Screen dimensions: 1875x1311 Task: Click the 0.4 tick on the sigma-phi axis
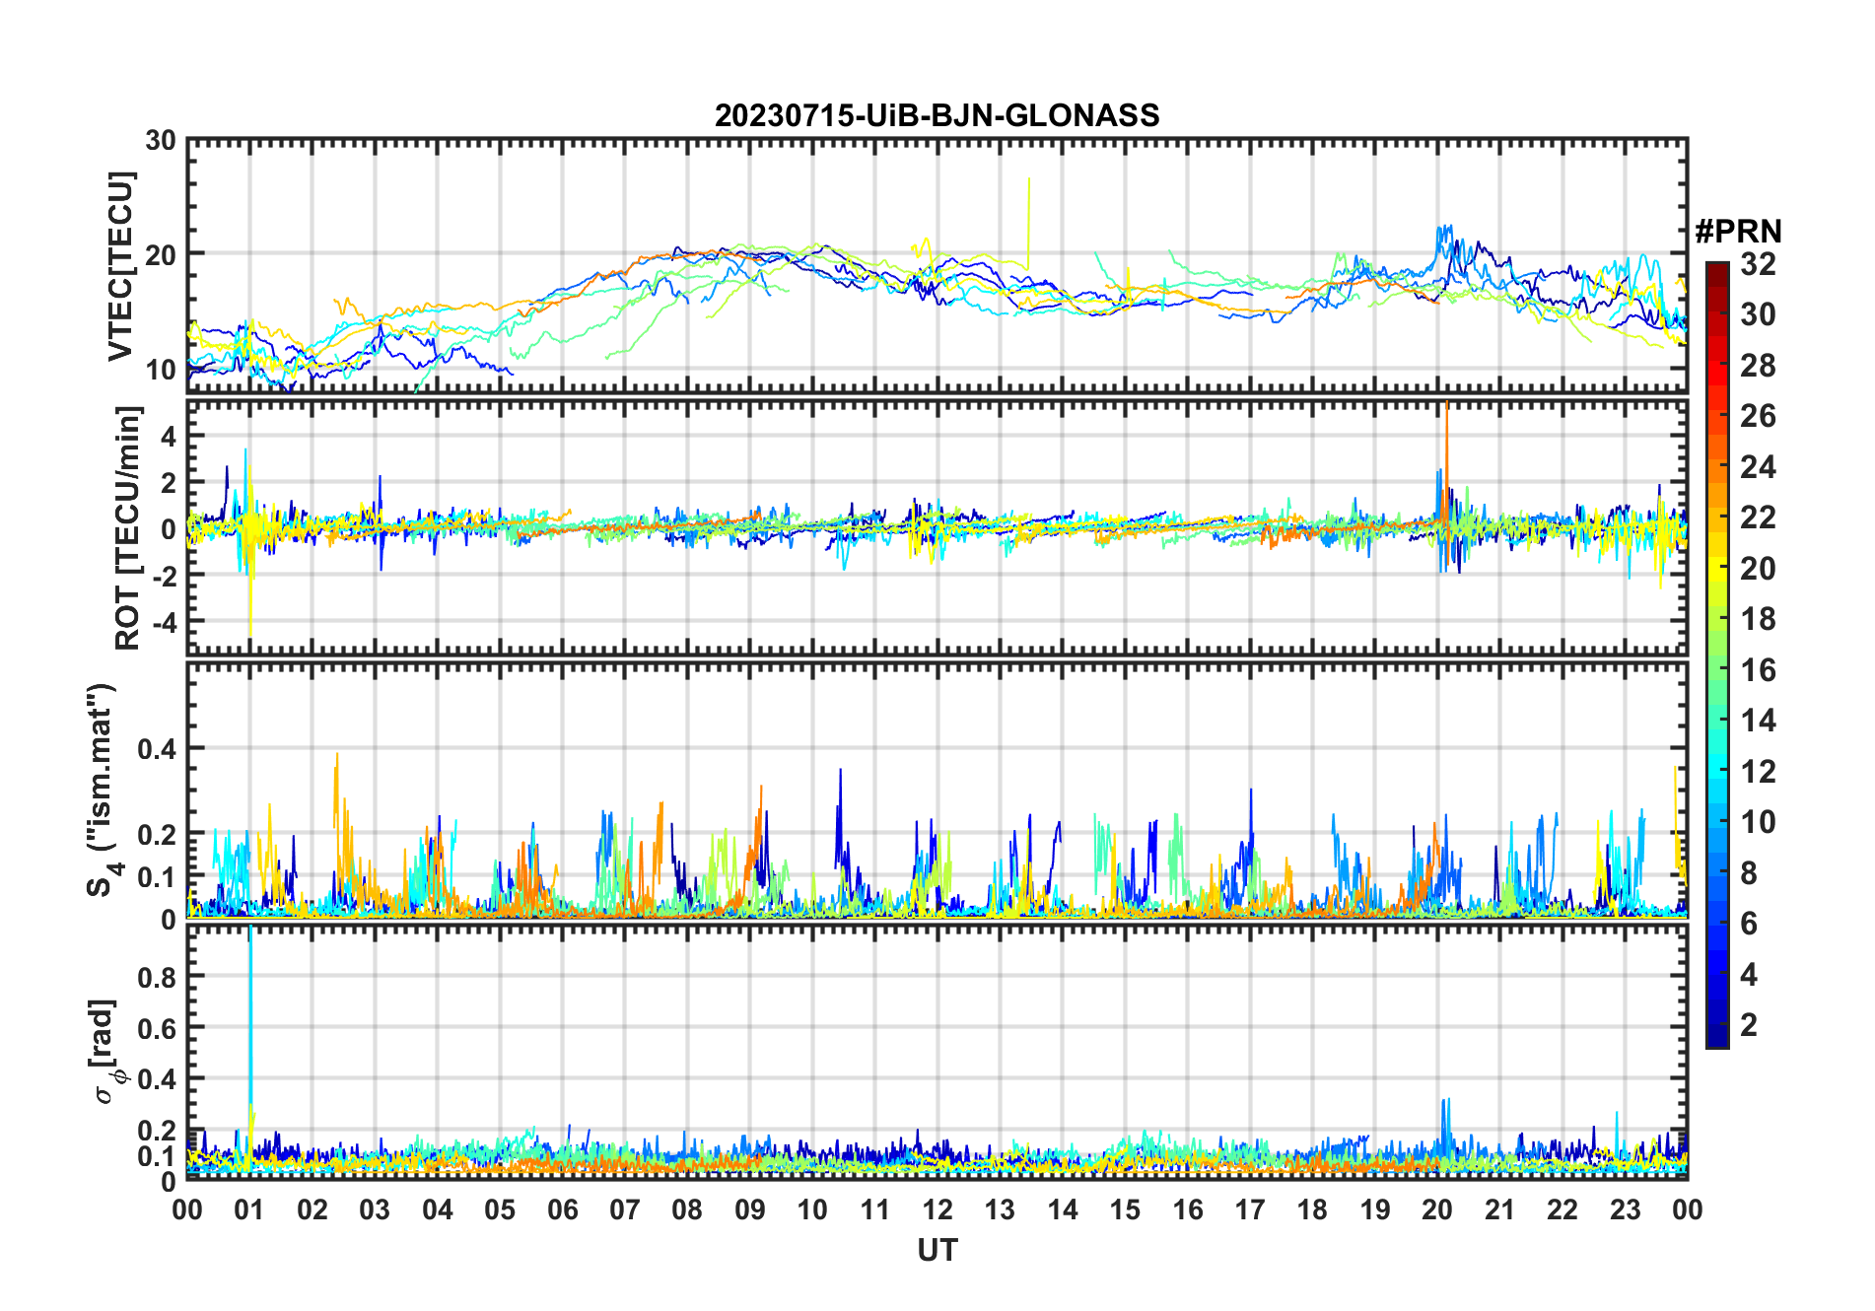157,1079
